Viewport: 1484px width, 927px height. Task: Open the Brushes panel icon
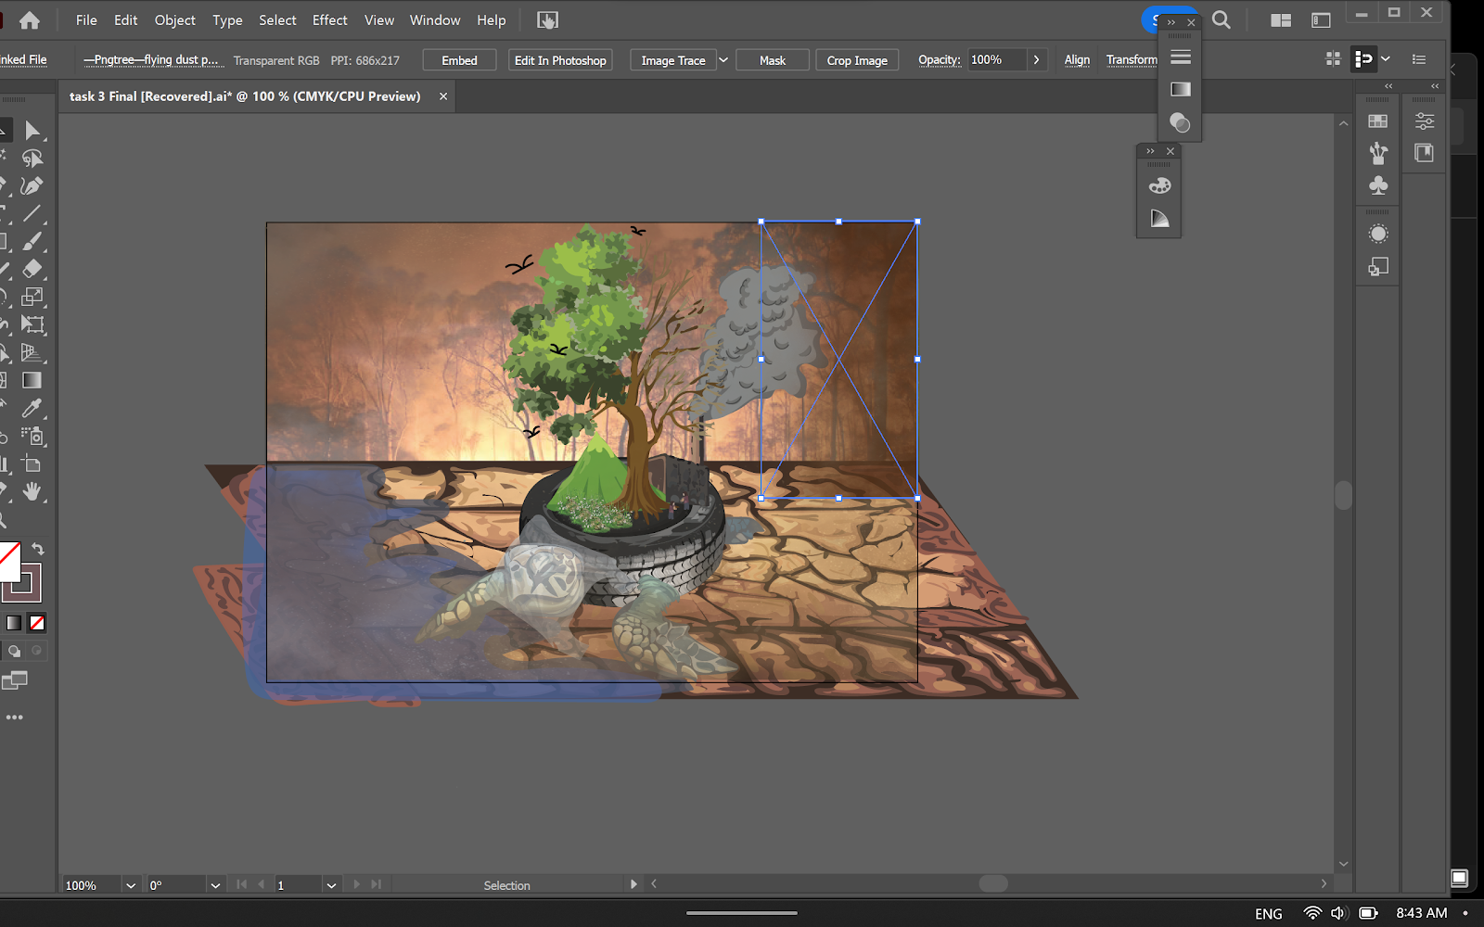[1378, 153]
